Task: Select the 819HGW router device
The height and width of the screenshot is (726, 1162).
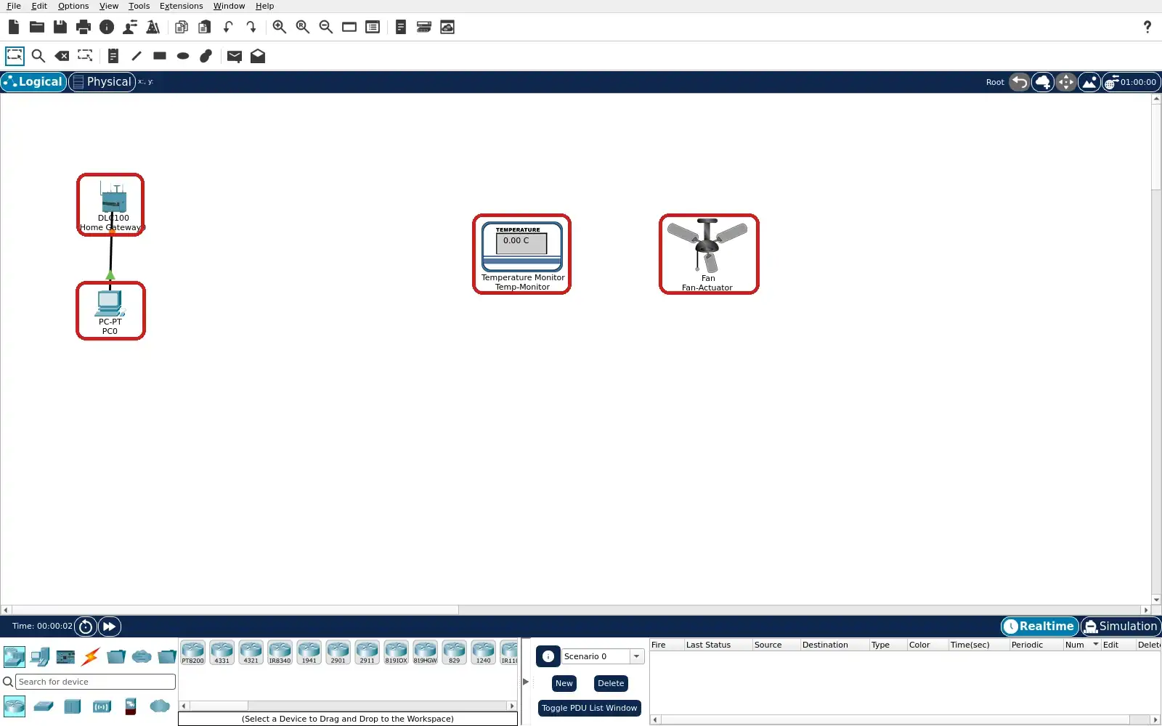Action: [x=425, y=653]
